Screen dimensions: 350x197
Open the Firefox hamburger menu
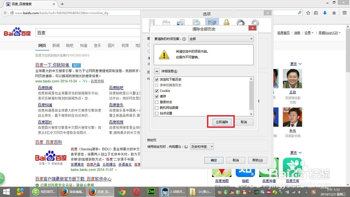(344, 13)
